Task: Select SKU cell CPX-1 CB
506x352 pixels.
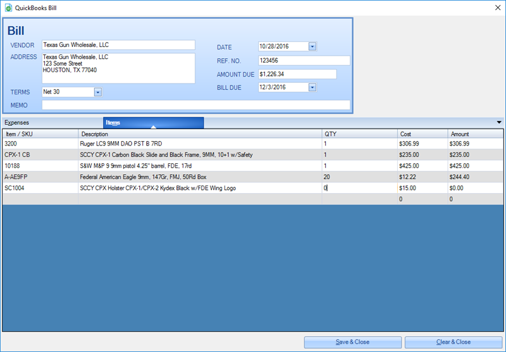Action: pos(40,154)
